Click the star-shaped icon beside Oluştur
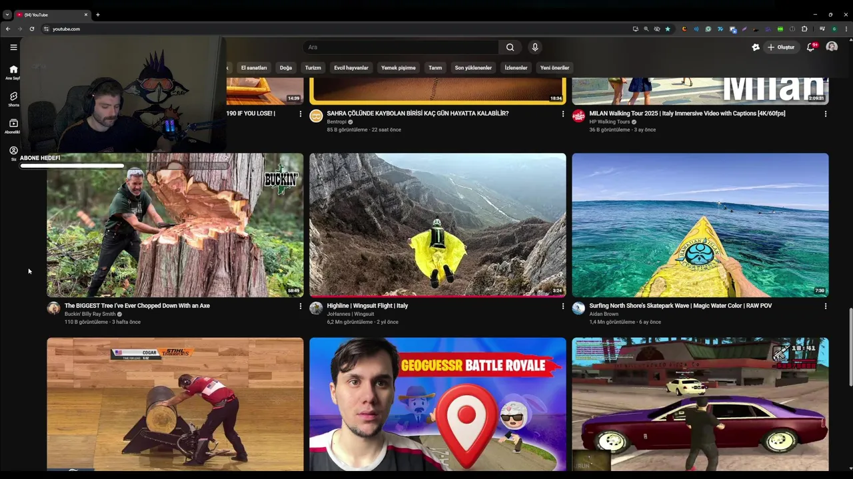Screen dimensions: 853x479 (756, 47)
